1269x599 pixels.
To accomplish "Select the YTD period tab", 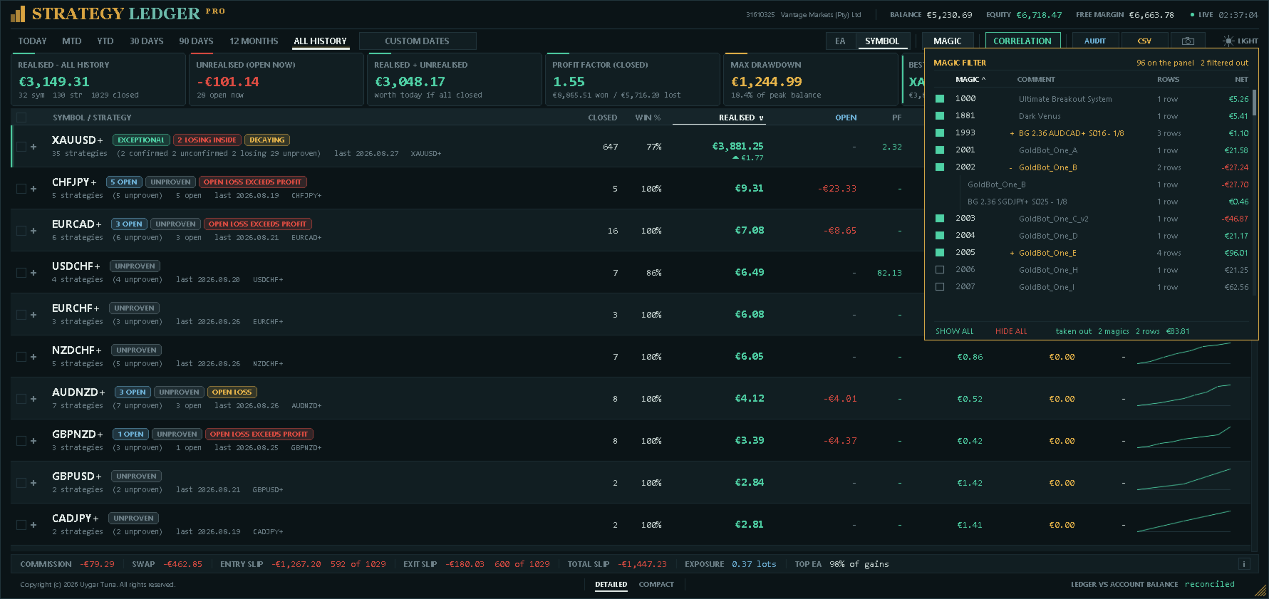I will point(105,41).
